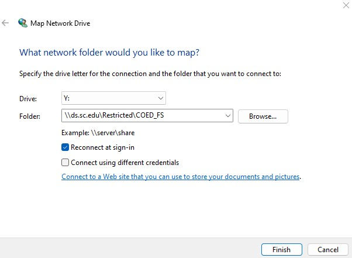Click the 'Specify the drive letter' instruction text

[150, 74]
